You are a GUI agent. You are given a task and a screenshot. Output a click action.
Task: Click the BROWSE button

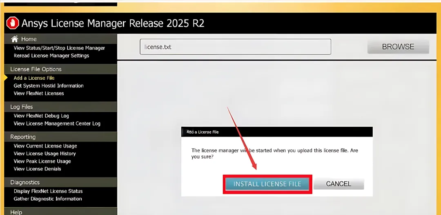[398, 47]
